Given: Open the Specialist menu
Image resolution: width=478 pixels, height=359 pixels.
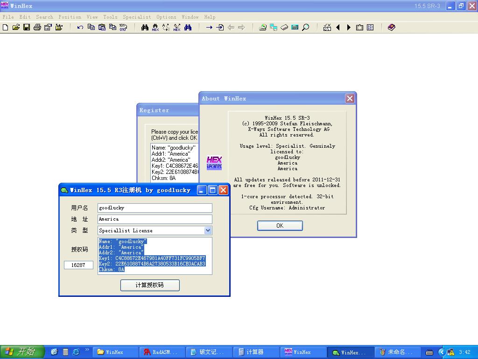Looking at the screenshot, I should pyautogui.click(x=137, y=17).
